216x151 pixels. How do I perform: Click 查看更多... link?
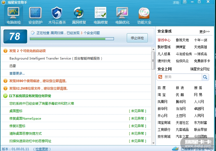pos(17,73)
